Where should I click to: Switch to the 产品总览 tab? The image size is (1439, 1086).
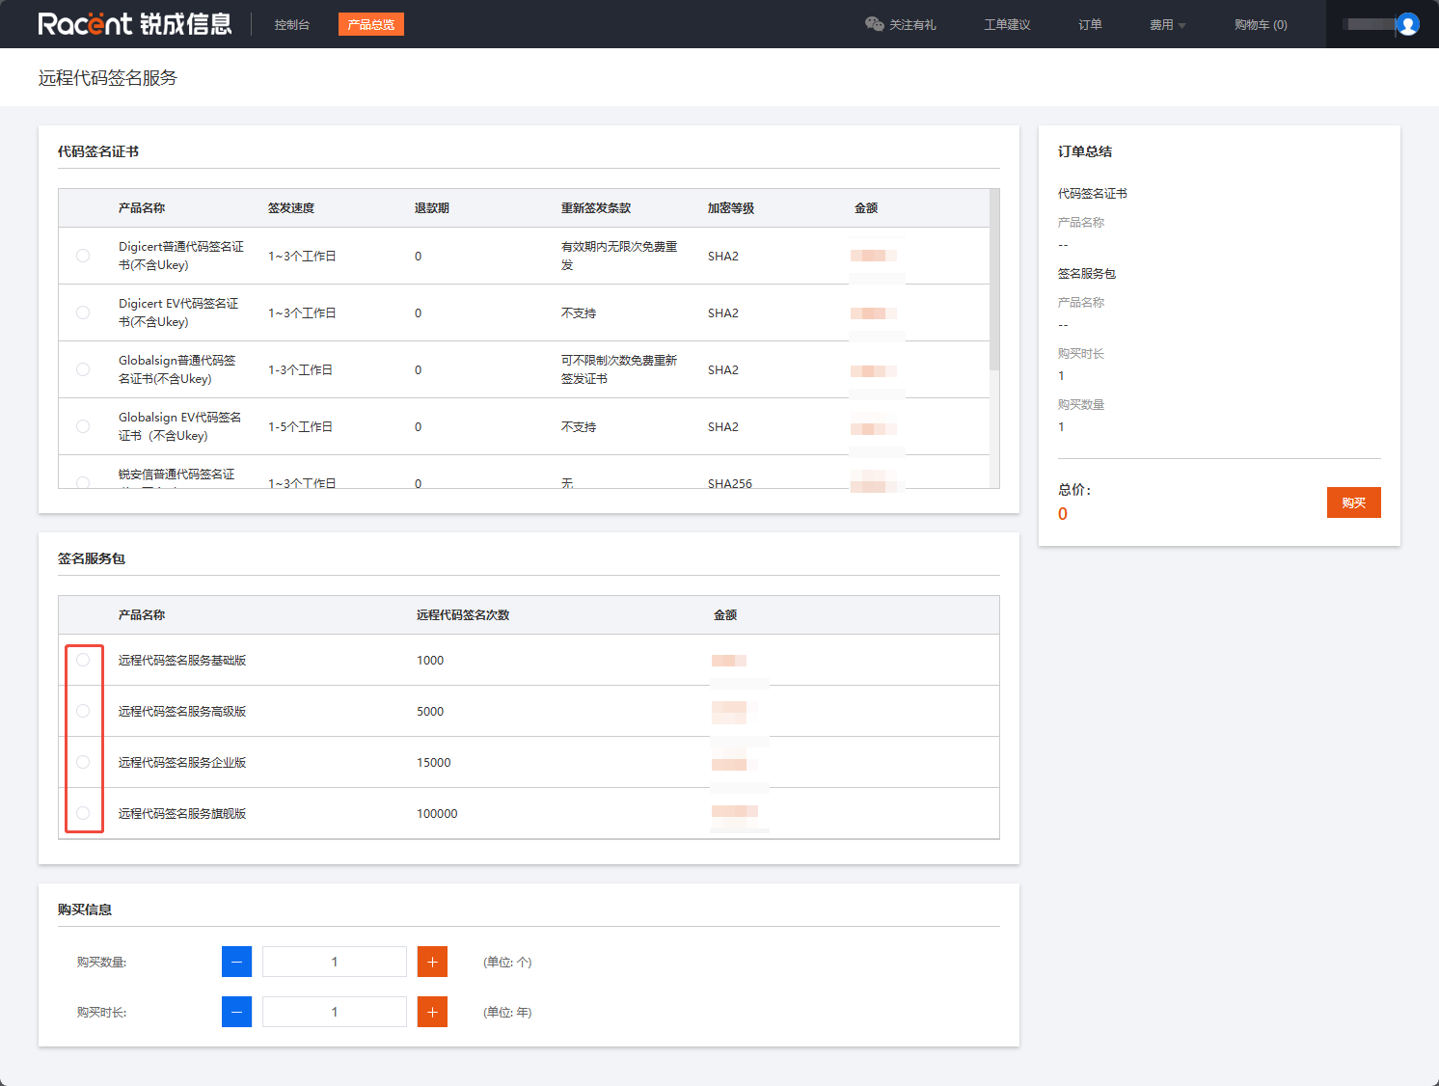370,25
